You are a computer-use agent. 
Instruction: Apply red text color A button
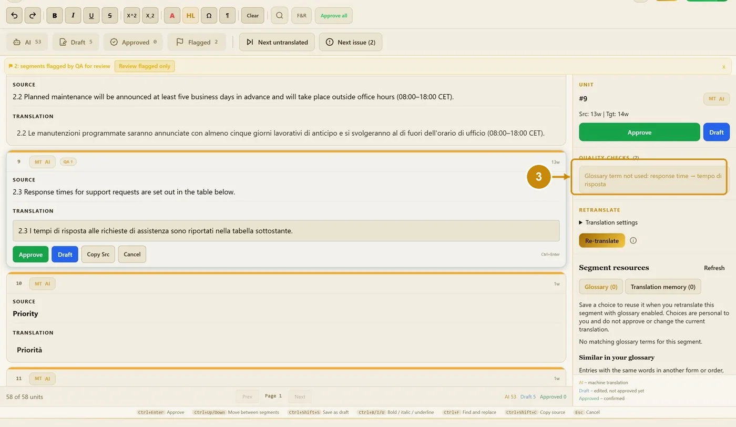click(x=172, y=16)
